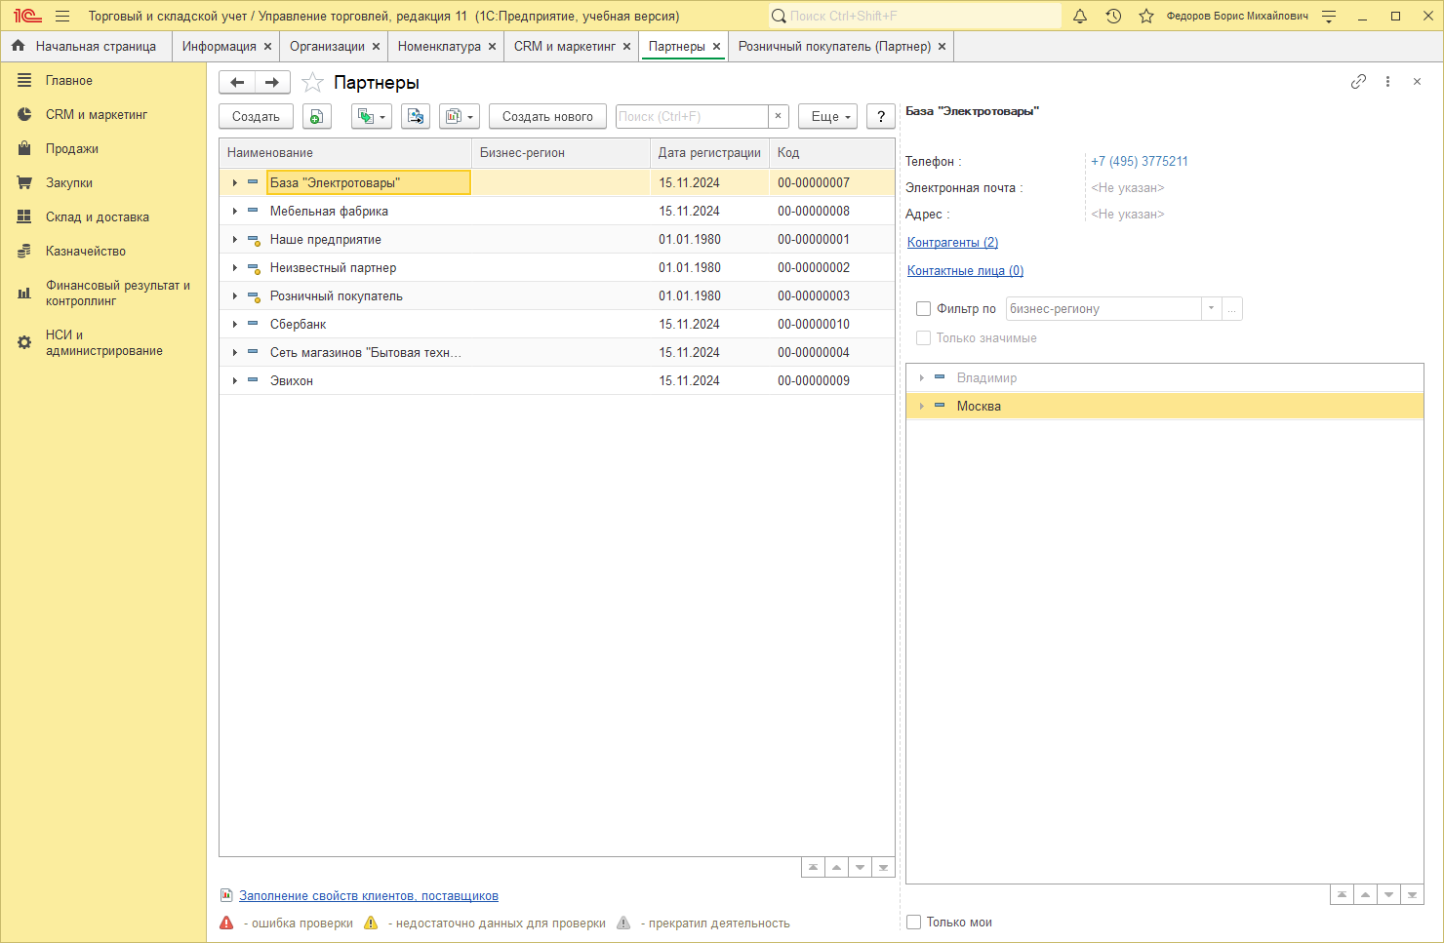Open reports icon dropdown

[x=459, y=116]
